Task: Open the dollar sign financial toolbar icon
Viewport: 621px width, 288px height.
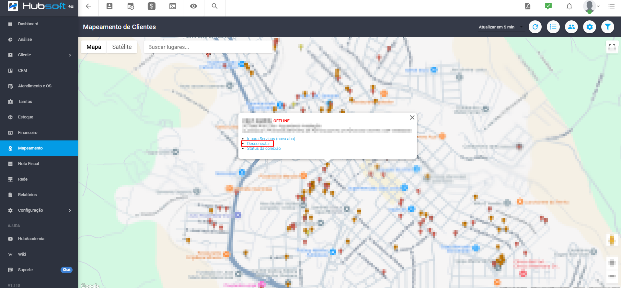Action: (x=152, y=6)
